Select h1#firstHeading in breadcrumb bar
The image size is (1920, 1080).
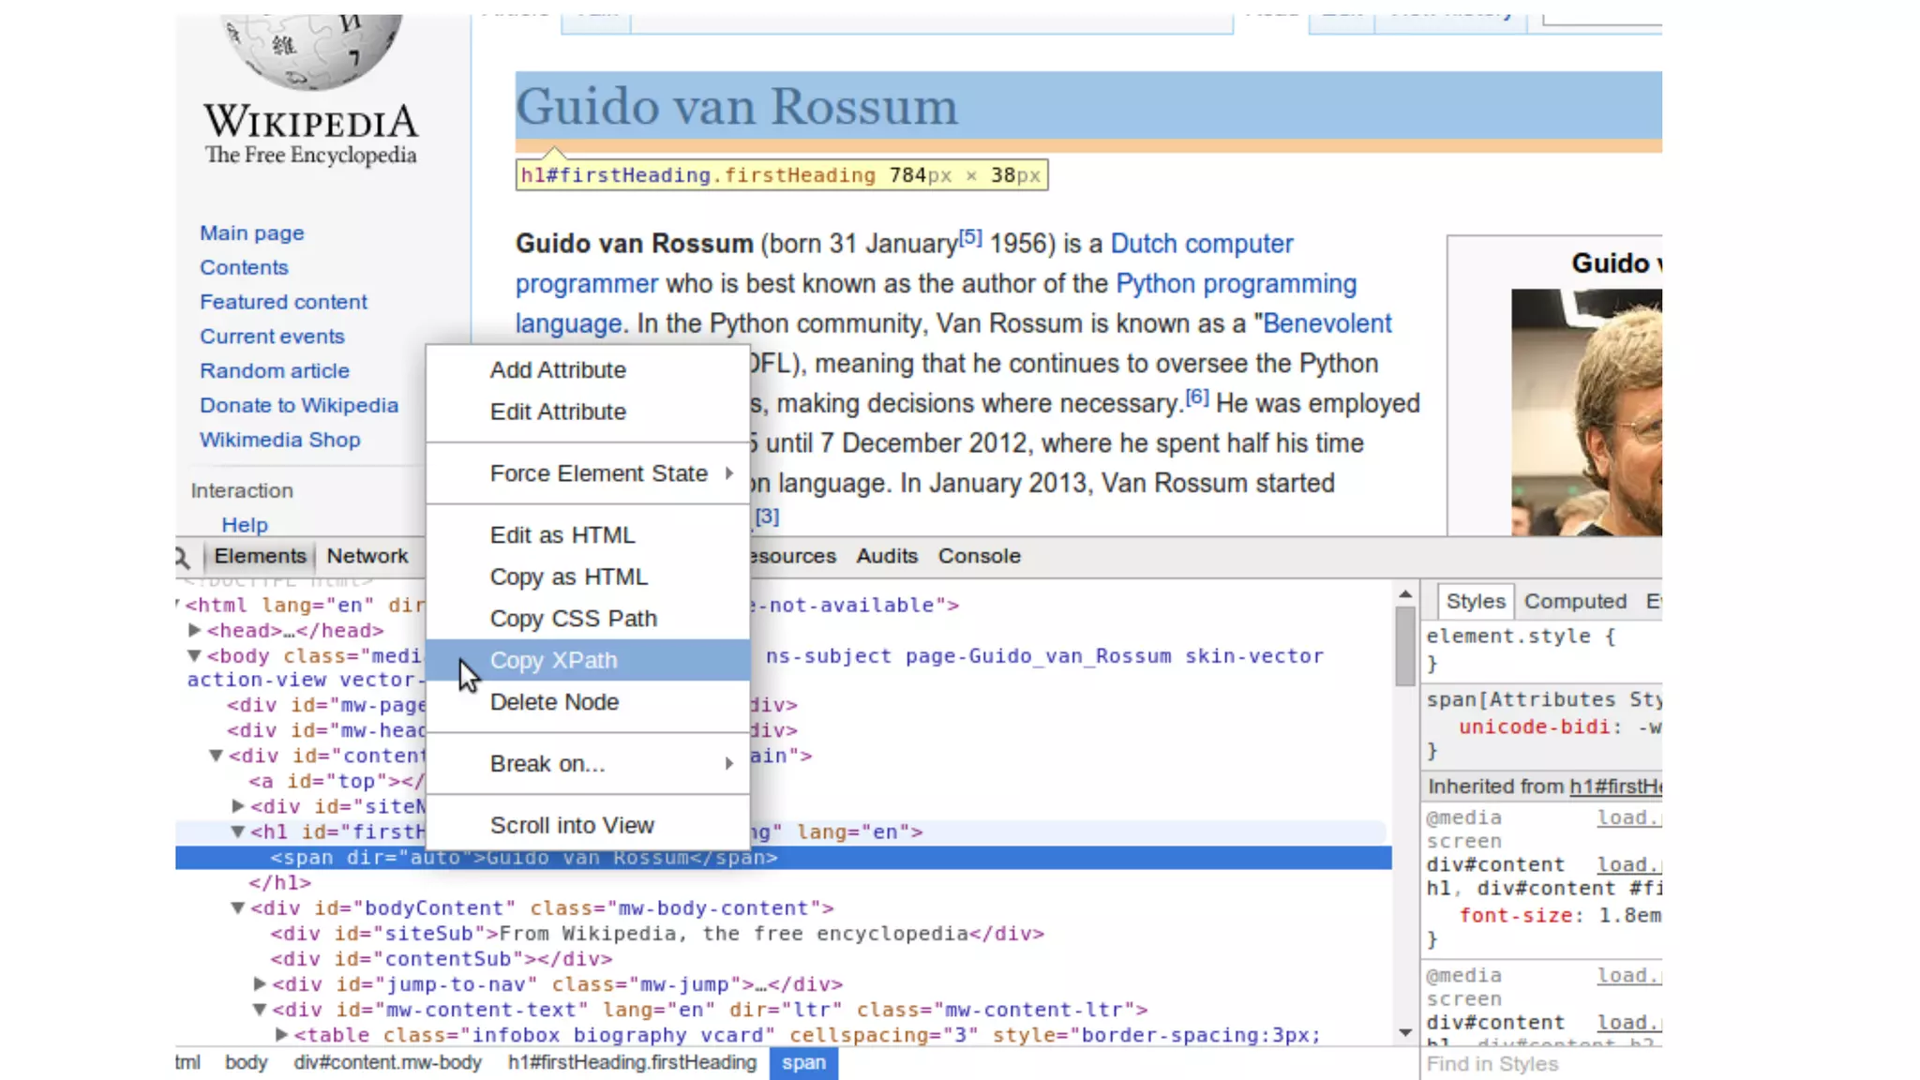(x=632, y=1062)
